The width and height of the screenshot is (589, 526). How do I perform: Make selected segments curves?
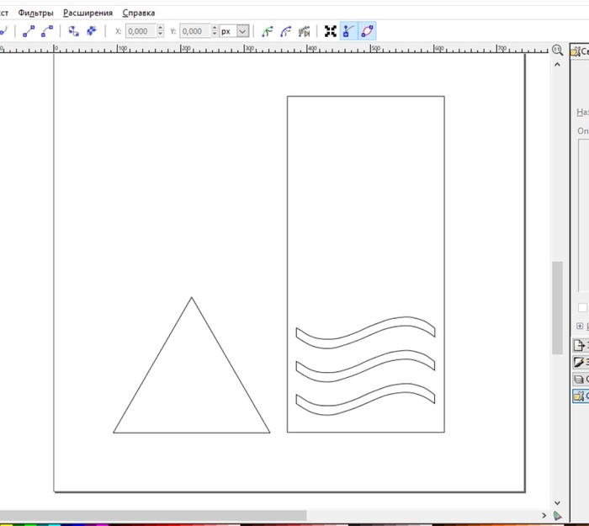click(x=46, y=31)
